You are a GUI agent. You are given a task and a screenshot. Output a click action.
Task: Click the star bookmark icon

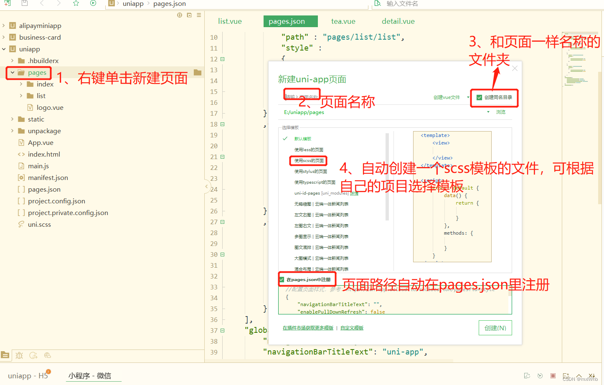(76, 3)
